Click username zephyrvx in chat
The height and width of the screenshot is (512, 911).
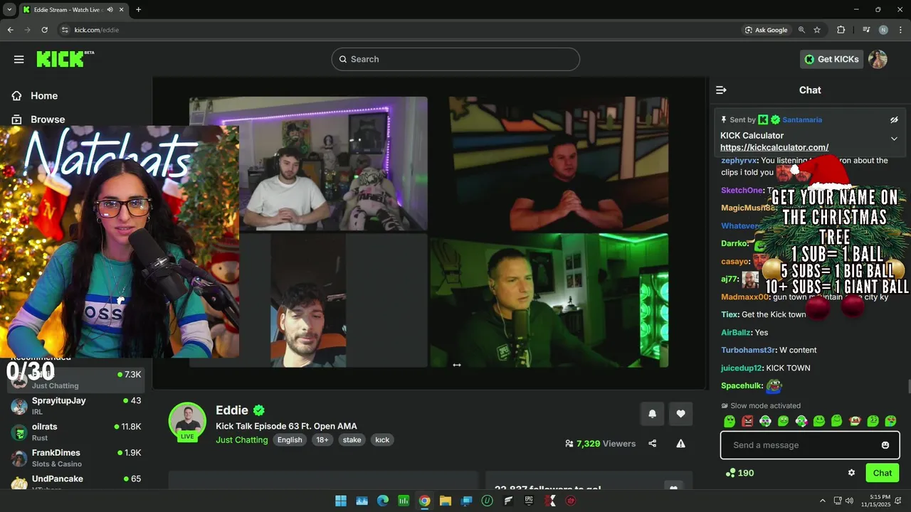(739, 161)
